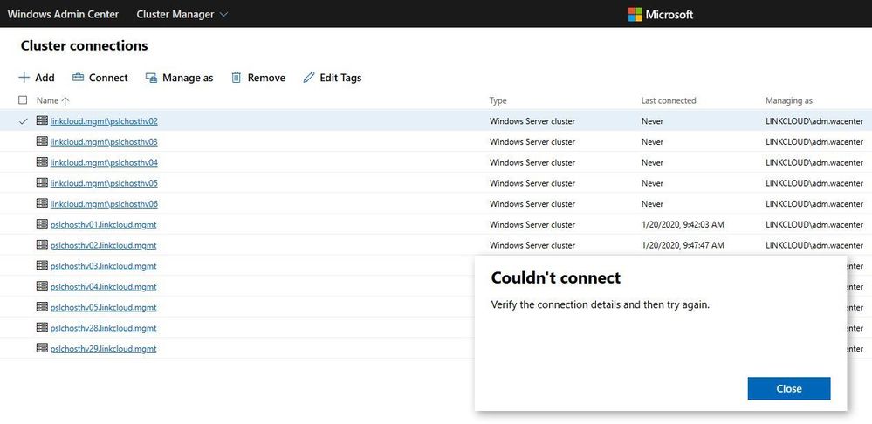Open the pslchosthv29.linkcloud.mgmt connection link
This screenshot has width=872, height=424.
point(103,349)
